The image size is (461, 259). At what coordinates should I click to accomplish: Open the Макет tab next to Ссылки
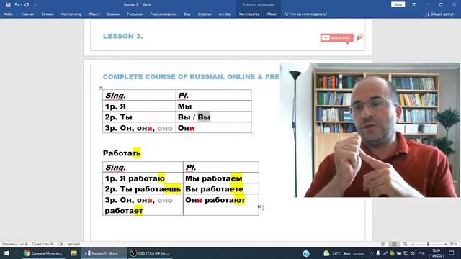[94, 14]
